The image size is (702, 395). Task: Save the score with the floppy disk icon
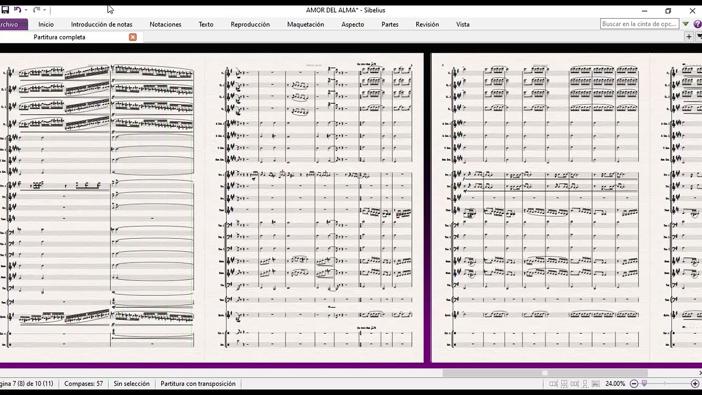[x=5, y=10]
